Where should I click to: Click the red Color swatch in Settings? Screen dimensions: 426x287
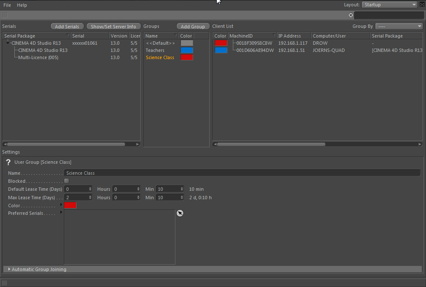click(70, 206)
